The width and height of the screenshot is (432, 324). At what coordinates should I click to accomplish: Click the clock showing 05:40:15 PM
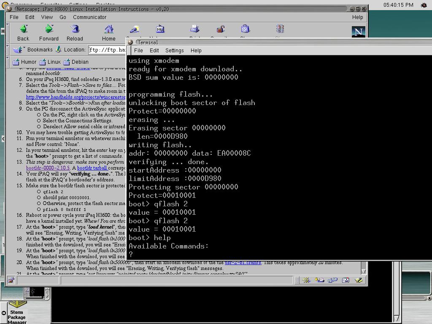pyautogui.click(x=398, y=5)
